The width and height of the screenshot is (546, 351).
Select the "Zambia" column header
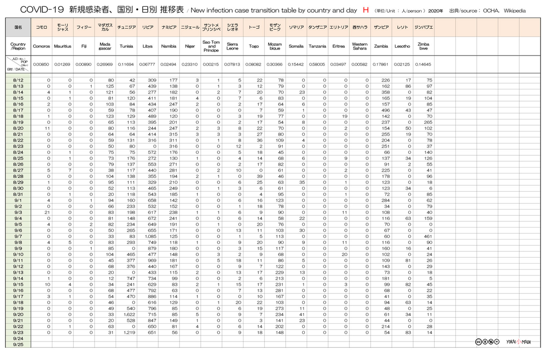[x=381, y=46]
